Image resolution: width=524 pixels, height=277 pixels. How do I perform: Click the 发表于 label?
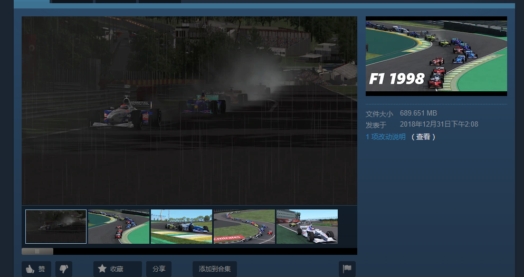pos(376,125)
